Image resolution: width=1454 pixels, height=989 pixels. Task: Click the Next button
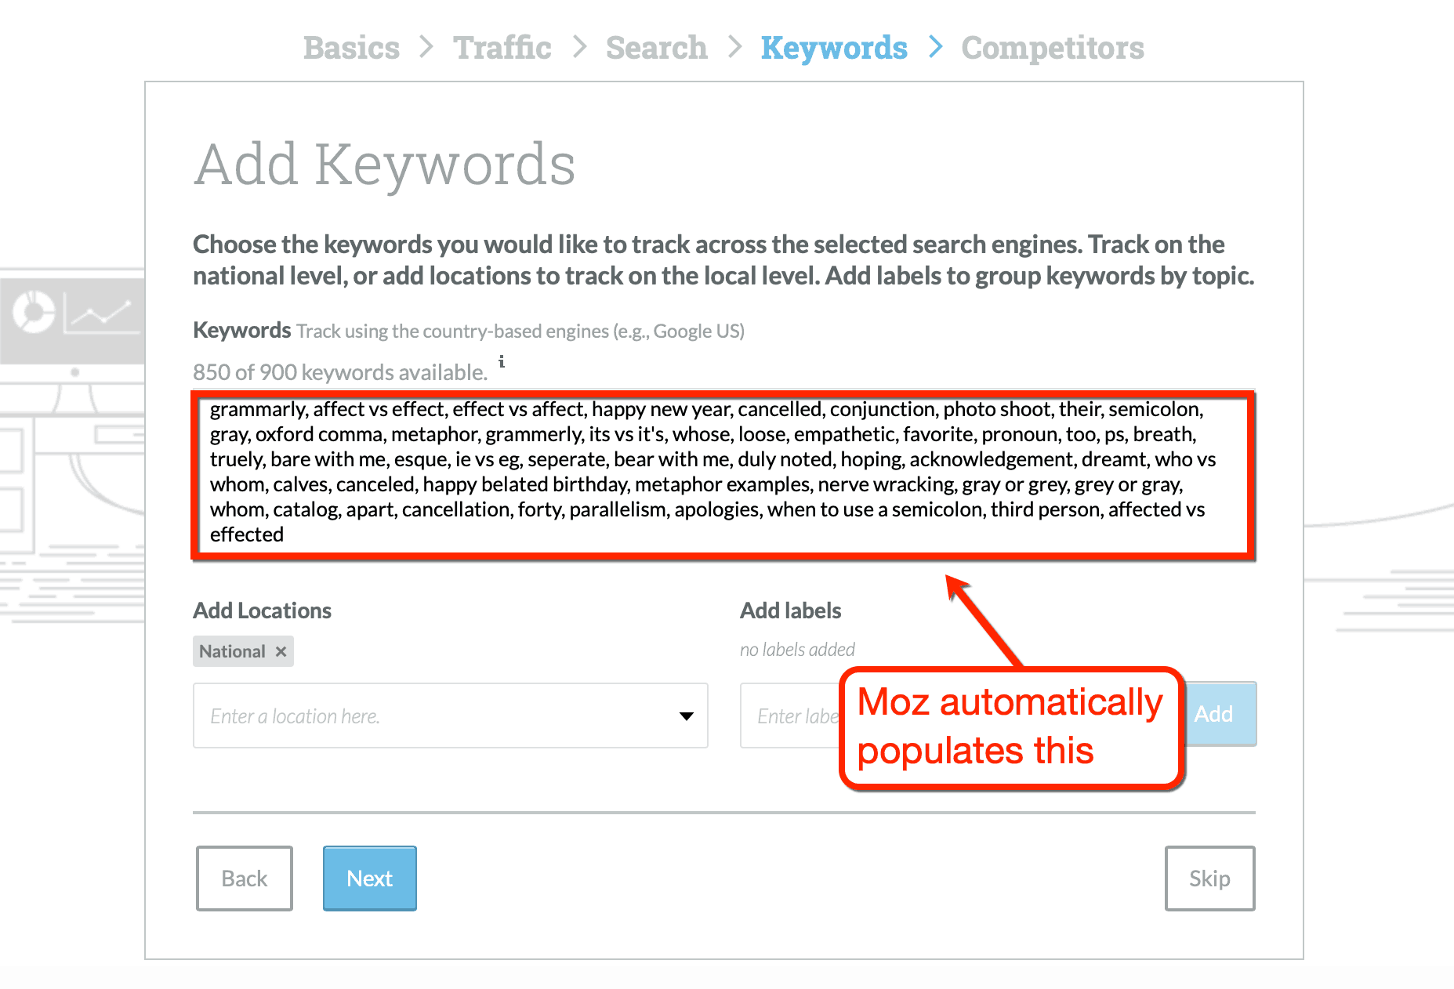click(369, 879)
